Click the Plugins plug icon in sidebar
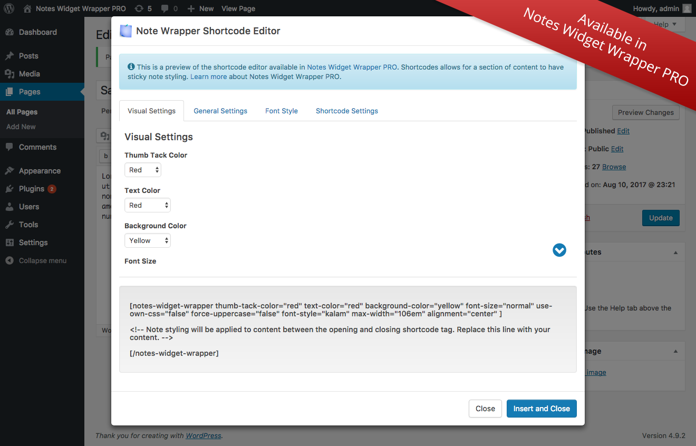Viewport: 696px width, 446px height. click(x=9, y=189)
